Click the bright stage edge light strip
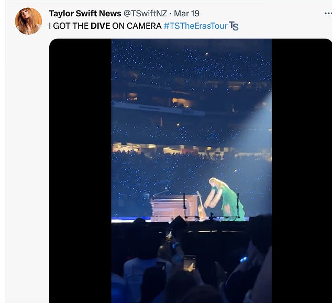This screenshot has height=303, width=332. 157,221
